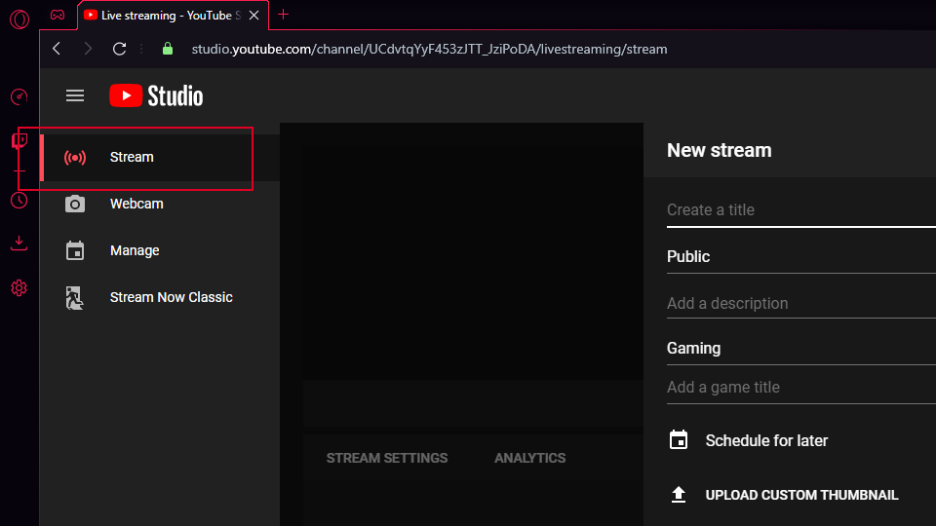Click the New stream heading
The width and height of the screenshot is (936, 526).
(719, 150)
